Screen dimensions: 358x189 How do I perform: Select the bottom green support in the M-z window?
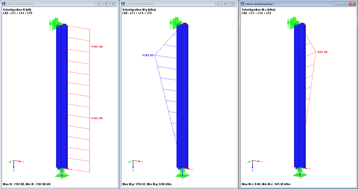300,173
